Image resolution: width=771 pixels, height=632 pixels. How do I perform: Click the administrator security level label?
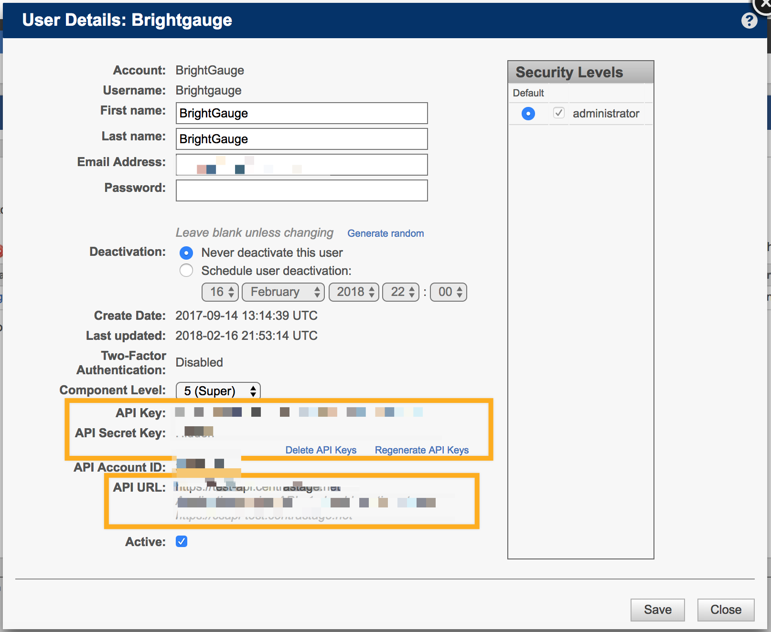606,114
